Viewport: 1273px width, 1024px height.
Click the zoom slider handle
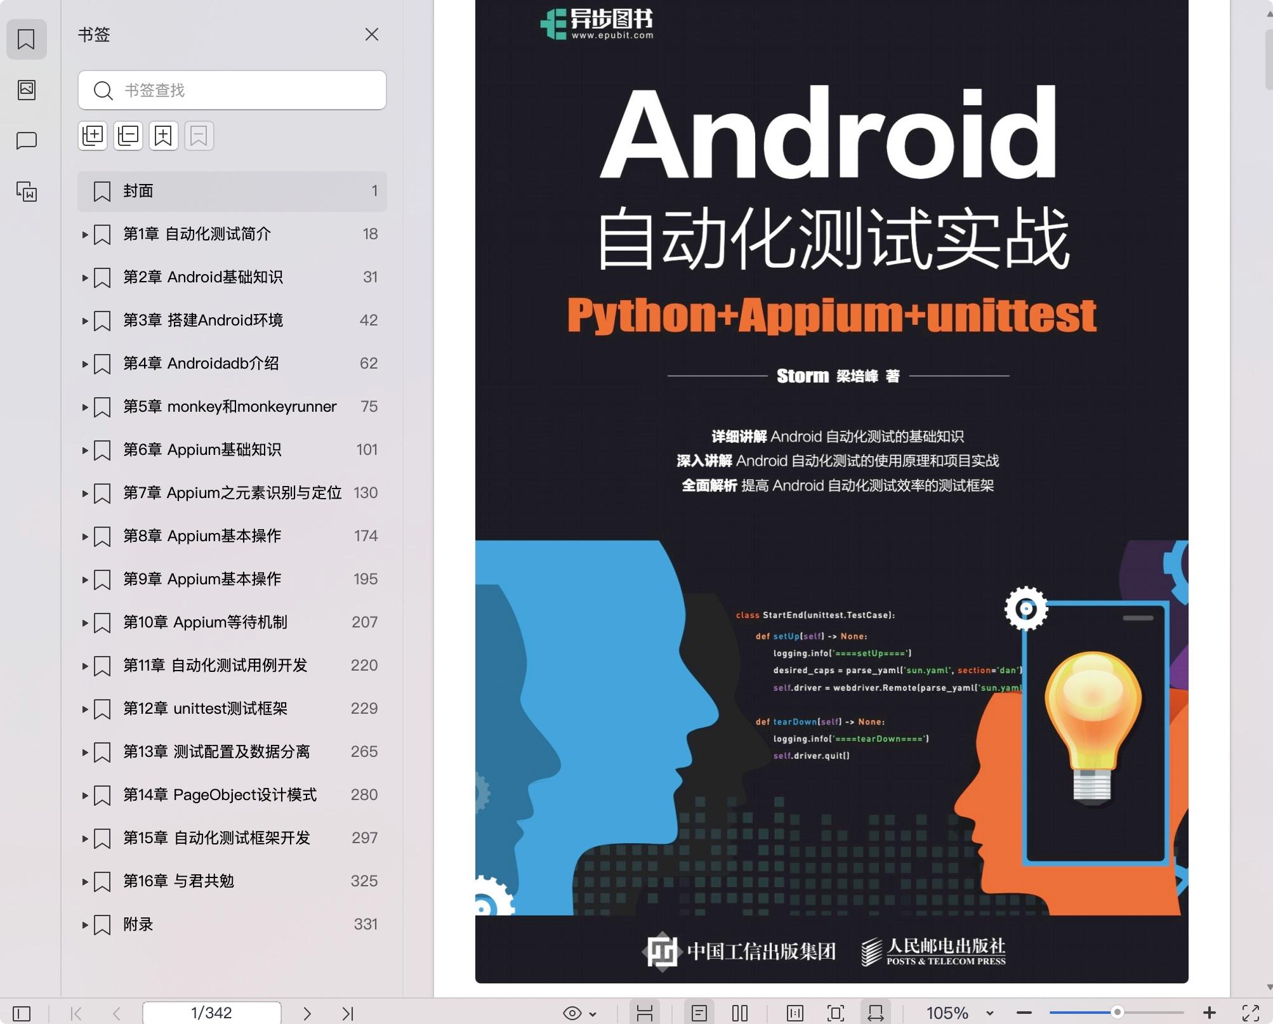(1118, 1013)
